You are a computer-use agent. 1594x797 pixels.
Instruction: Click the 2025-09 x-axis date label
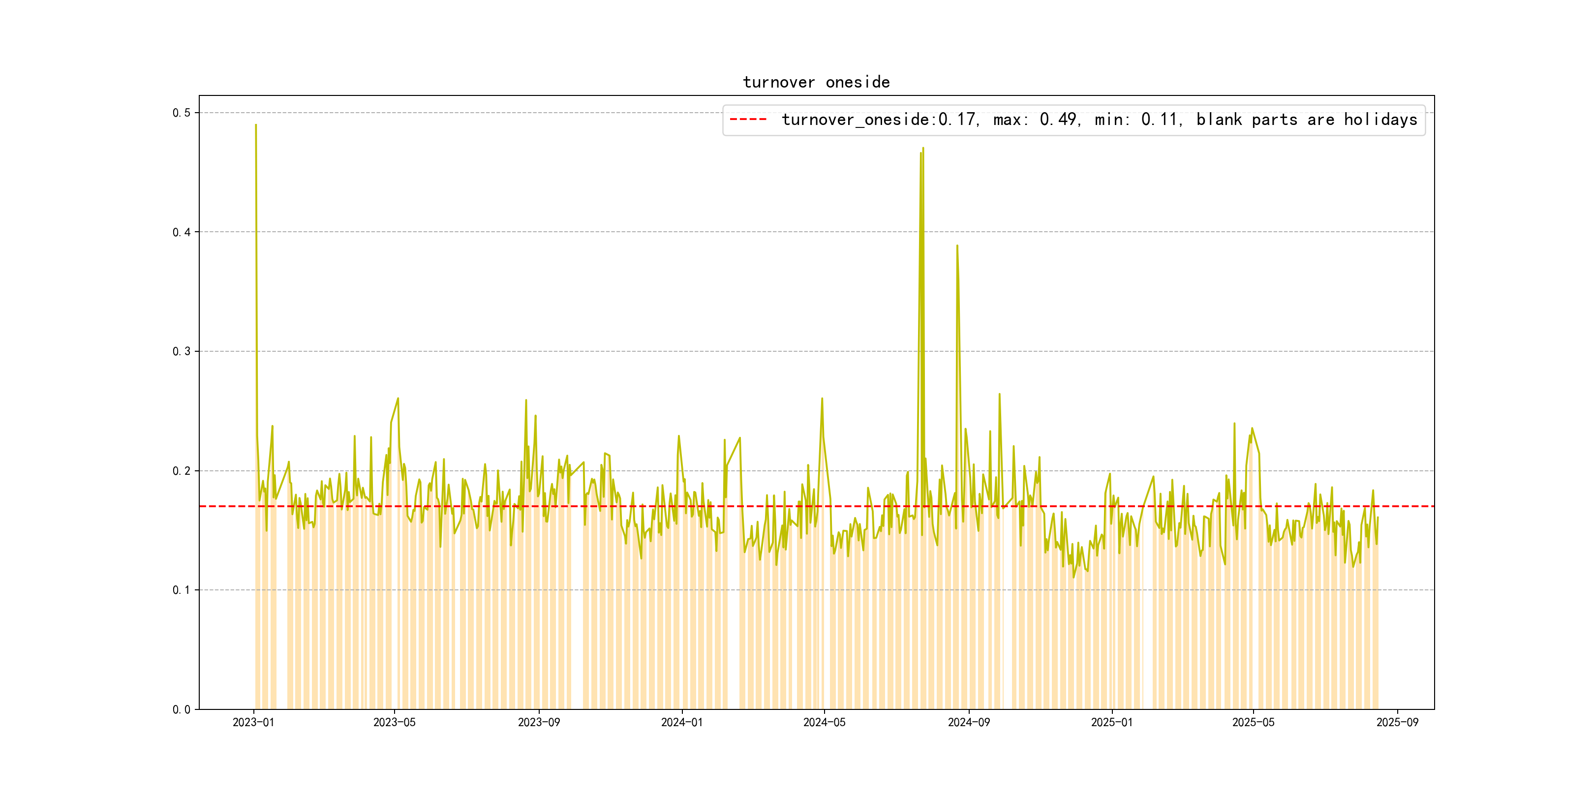(x=1397, y=722)
